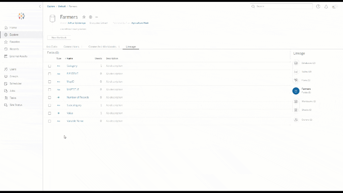Select the MapID row checkbox
The height and width of the screenshot is (193, 343).
tap(50, 82)
